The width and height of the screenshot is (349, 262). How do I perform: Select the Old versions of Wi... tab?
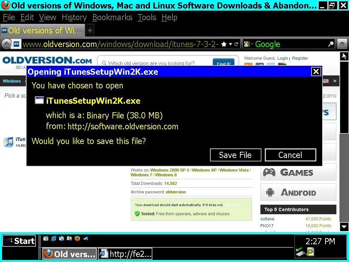[42, 30]
